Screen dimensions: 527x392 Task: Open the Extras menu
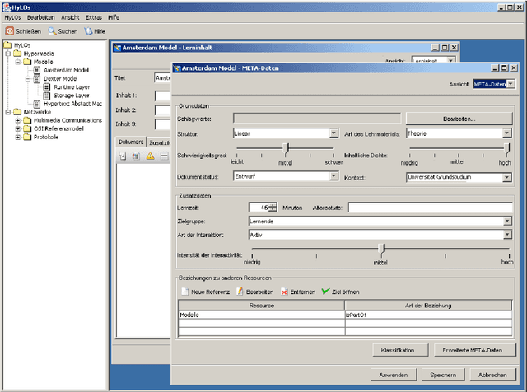tap(94, 16)
